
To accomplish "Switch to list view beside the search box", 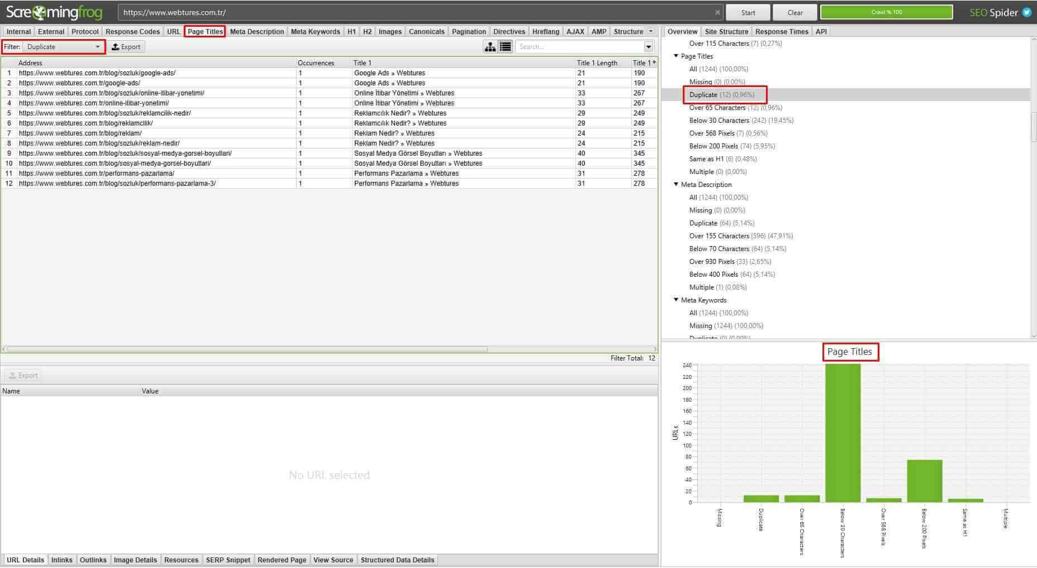I will click(x=505, y=46).
